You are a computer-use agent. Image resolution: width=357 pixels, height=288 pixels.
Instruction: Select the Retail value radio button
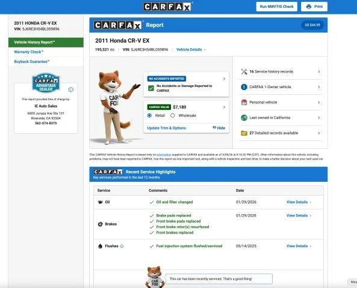coord(149,116)
